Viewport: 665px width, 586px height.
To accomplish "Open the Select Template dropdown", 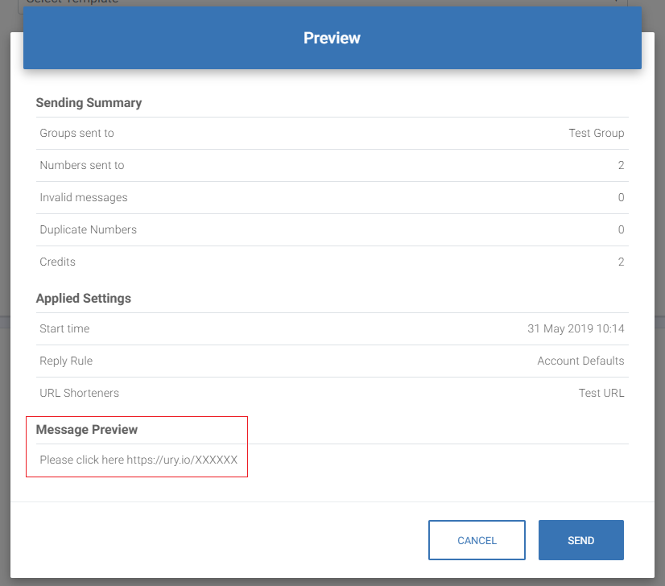I will 322,2.
